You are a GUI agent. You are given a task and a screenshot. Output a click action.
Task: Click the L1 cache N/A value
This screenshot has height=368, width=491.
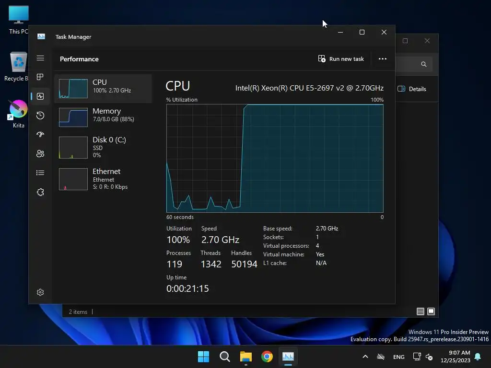[x=321, y=263]
